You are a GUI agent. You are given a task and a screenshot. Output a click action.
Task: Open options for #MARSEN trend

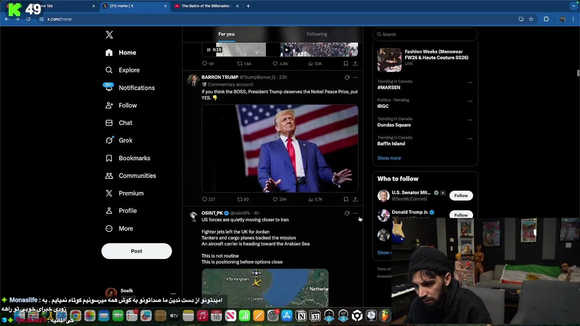coord(470,82)
